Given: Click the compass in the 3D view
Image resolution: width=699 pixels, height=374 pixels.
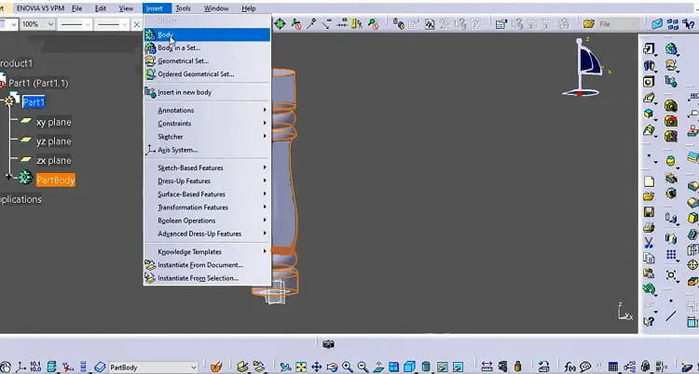Looking at the screenshot, I should tap(583, 67).
